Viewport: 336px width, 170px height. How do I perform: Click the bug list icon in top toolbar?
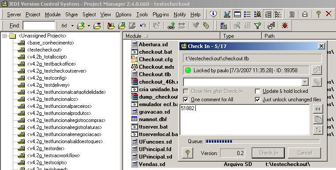click(258, 15)
